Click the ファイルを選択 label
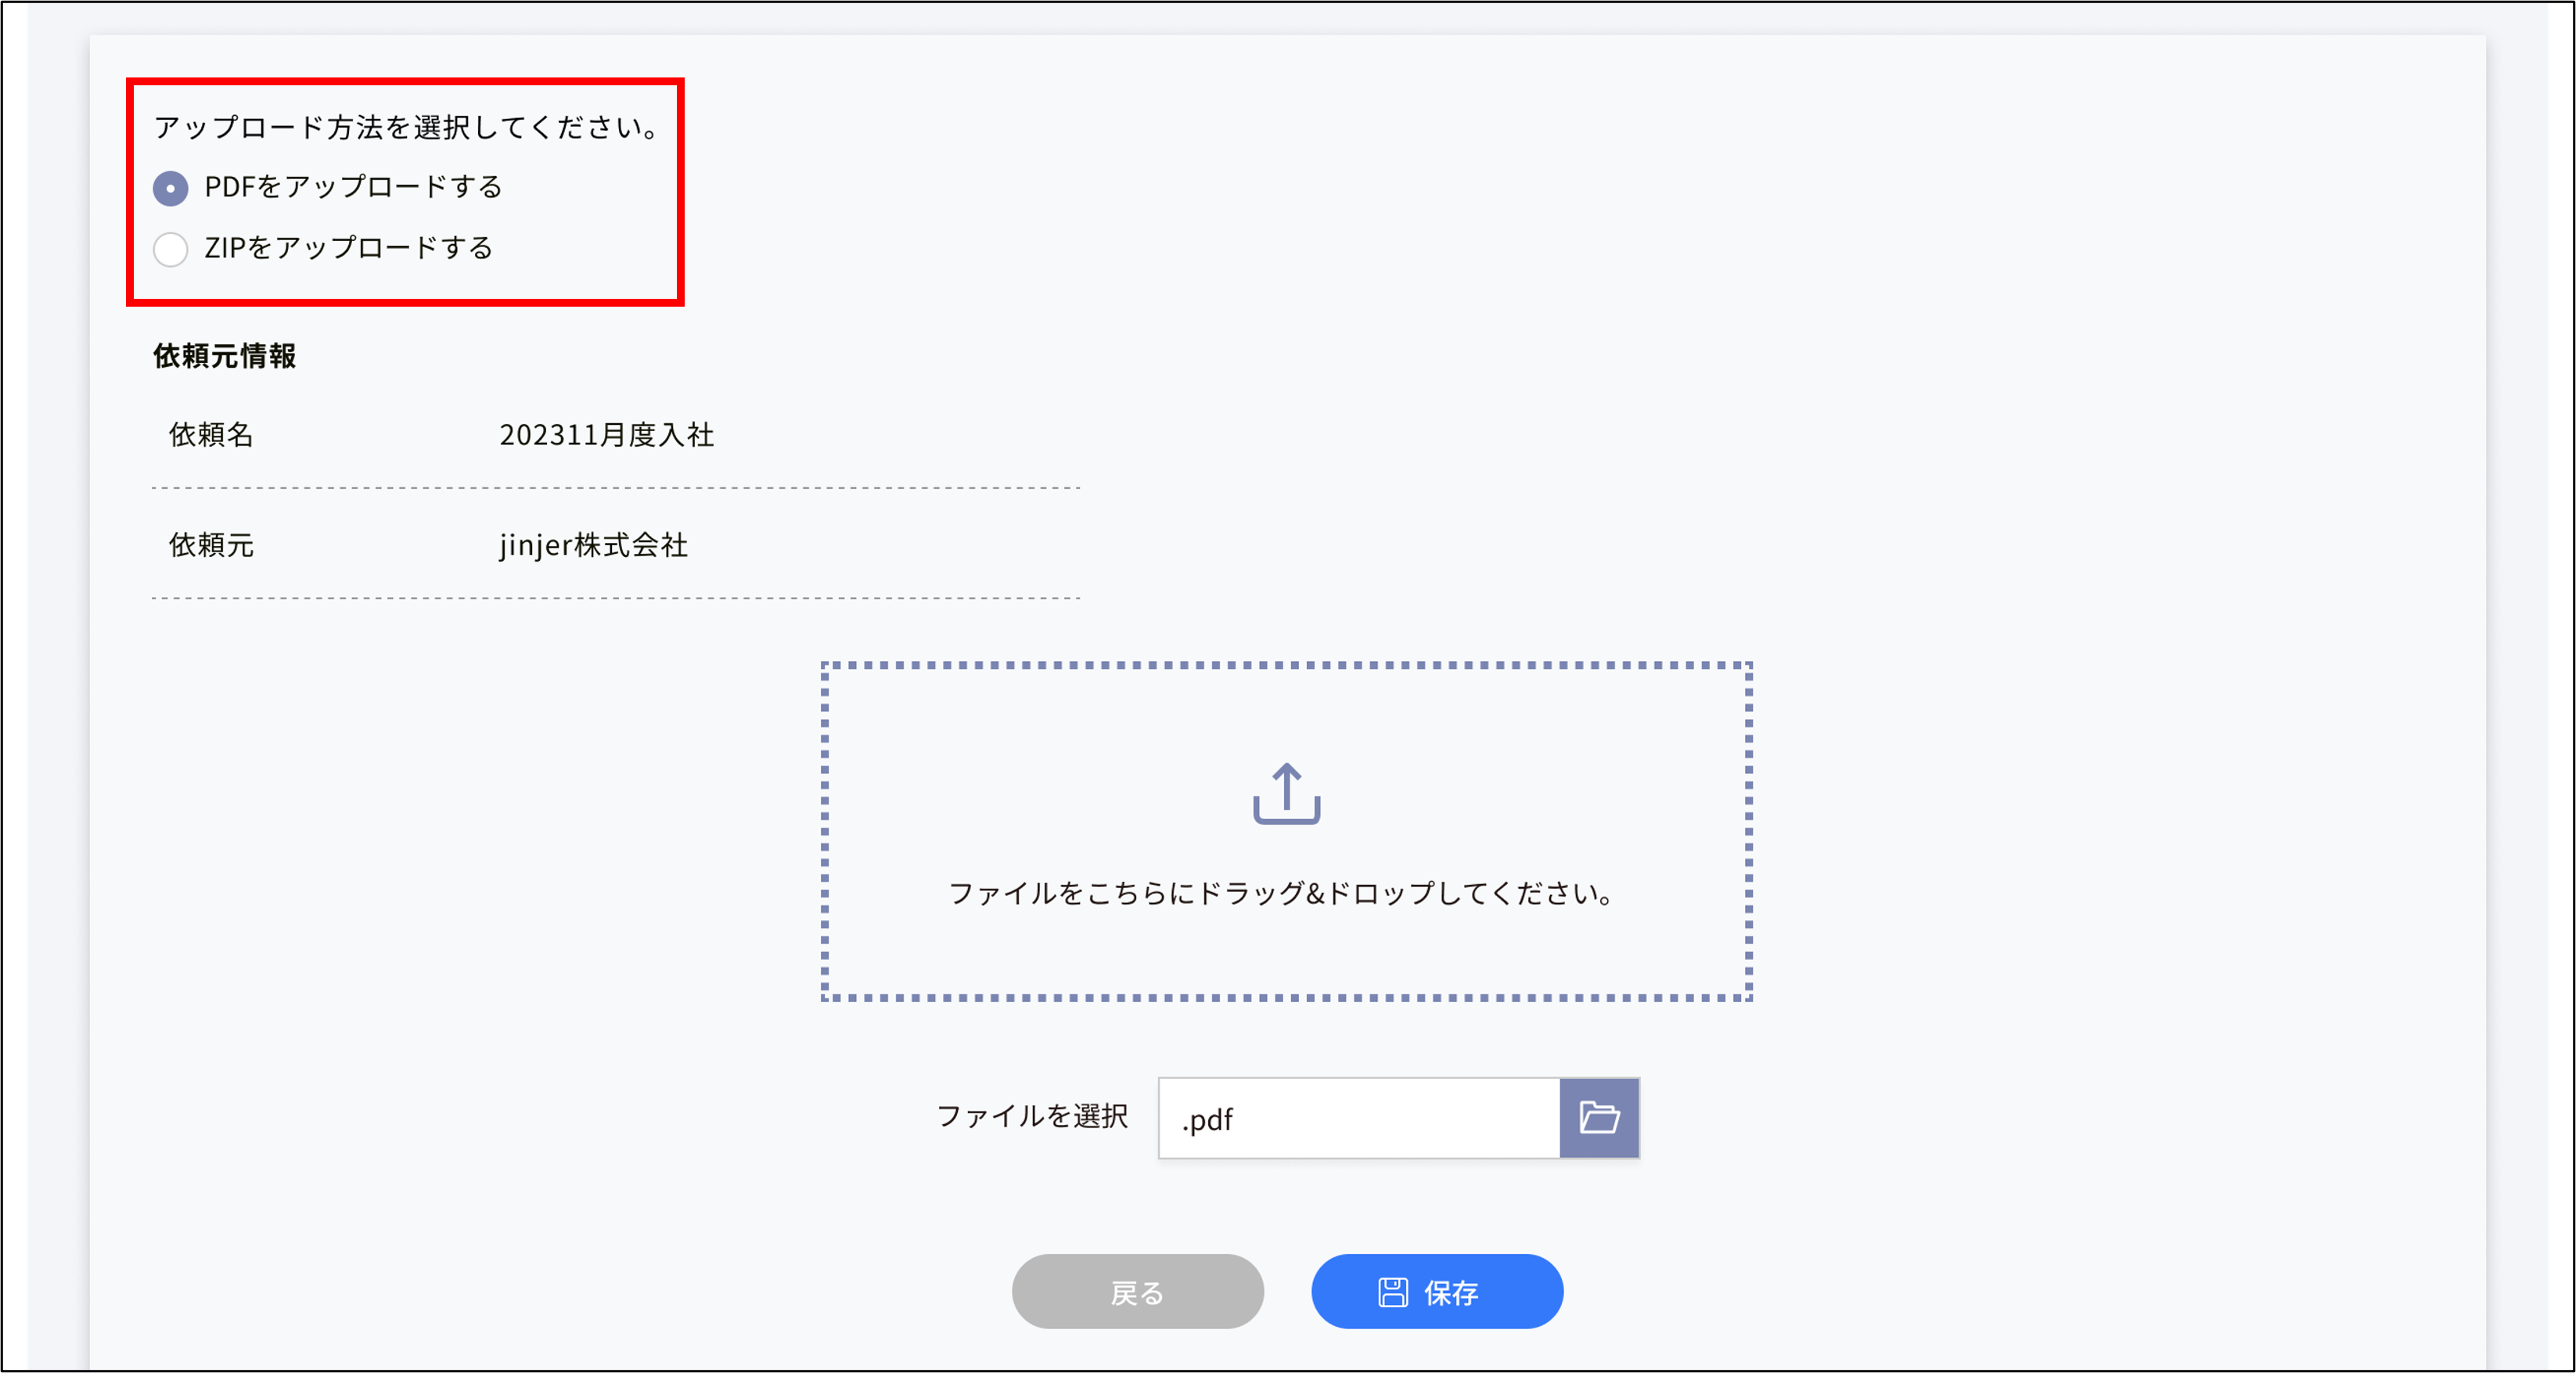This screenshot has width=2576, height=1373. pyautogui.click(x=1032, y=1116)
